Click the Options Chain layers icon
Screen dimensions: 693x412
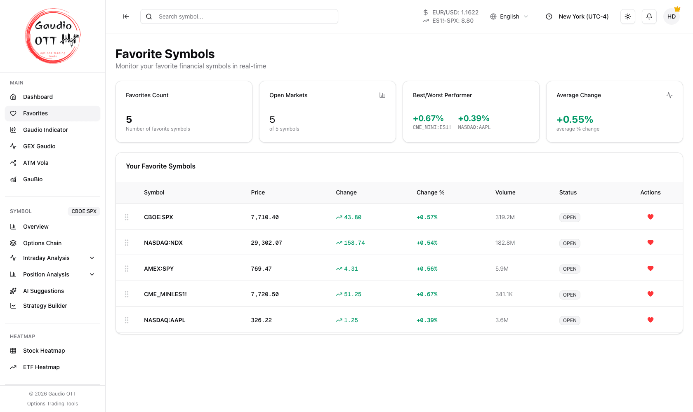13,243
